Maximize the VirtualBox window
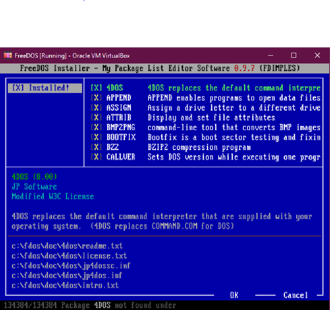 (294, 55)
